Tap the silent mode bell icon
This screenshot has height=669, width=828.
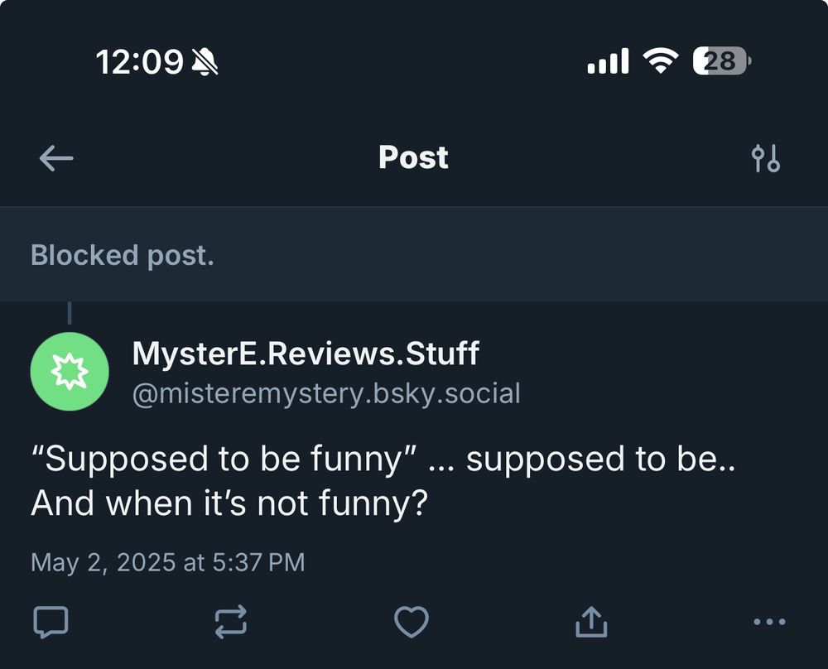(205, 62)
